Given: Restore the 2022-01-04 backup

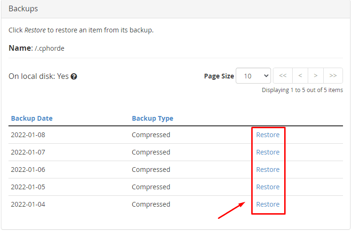Looking at the screenshot, I should pos(268,204).
